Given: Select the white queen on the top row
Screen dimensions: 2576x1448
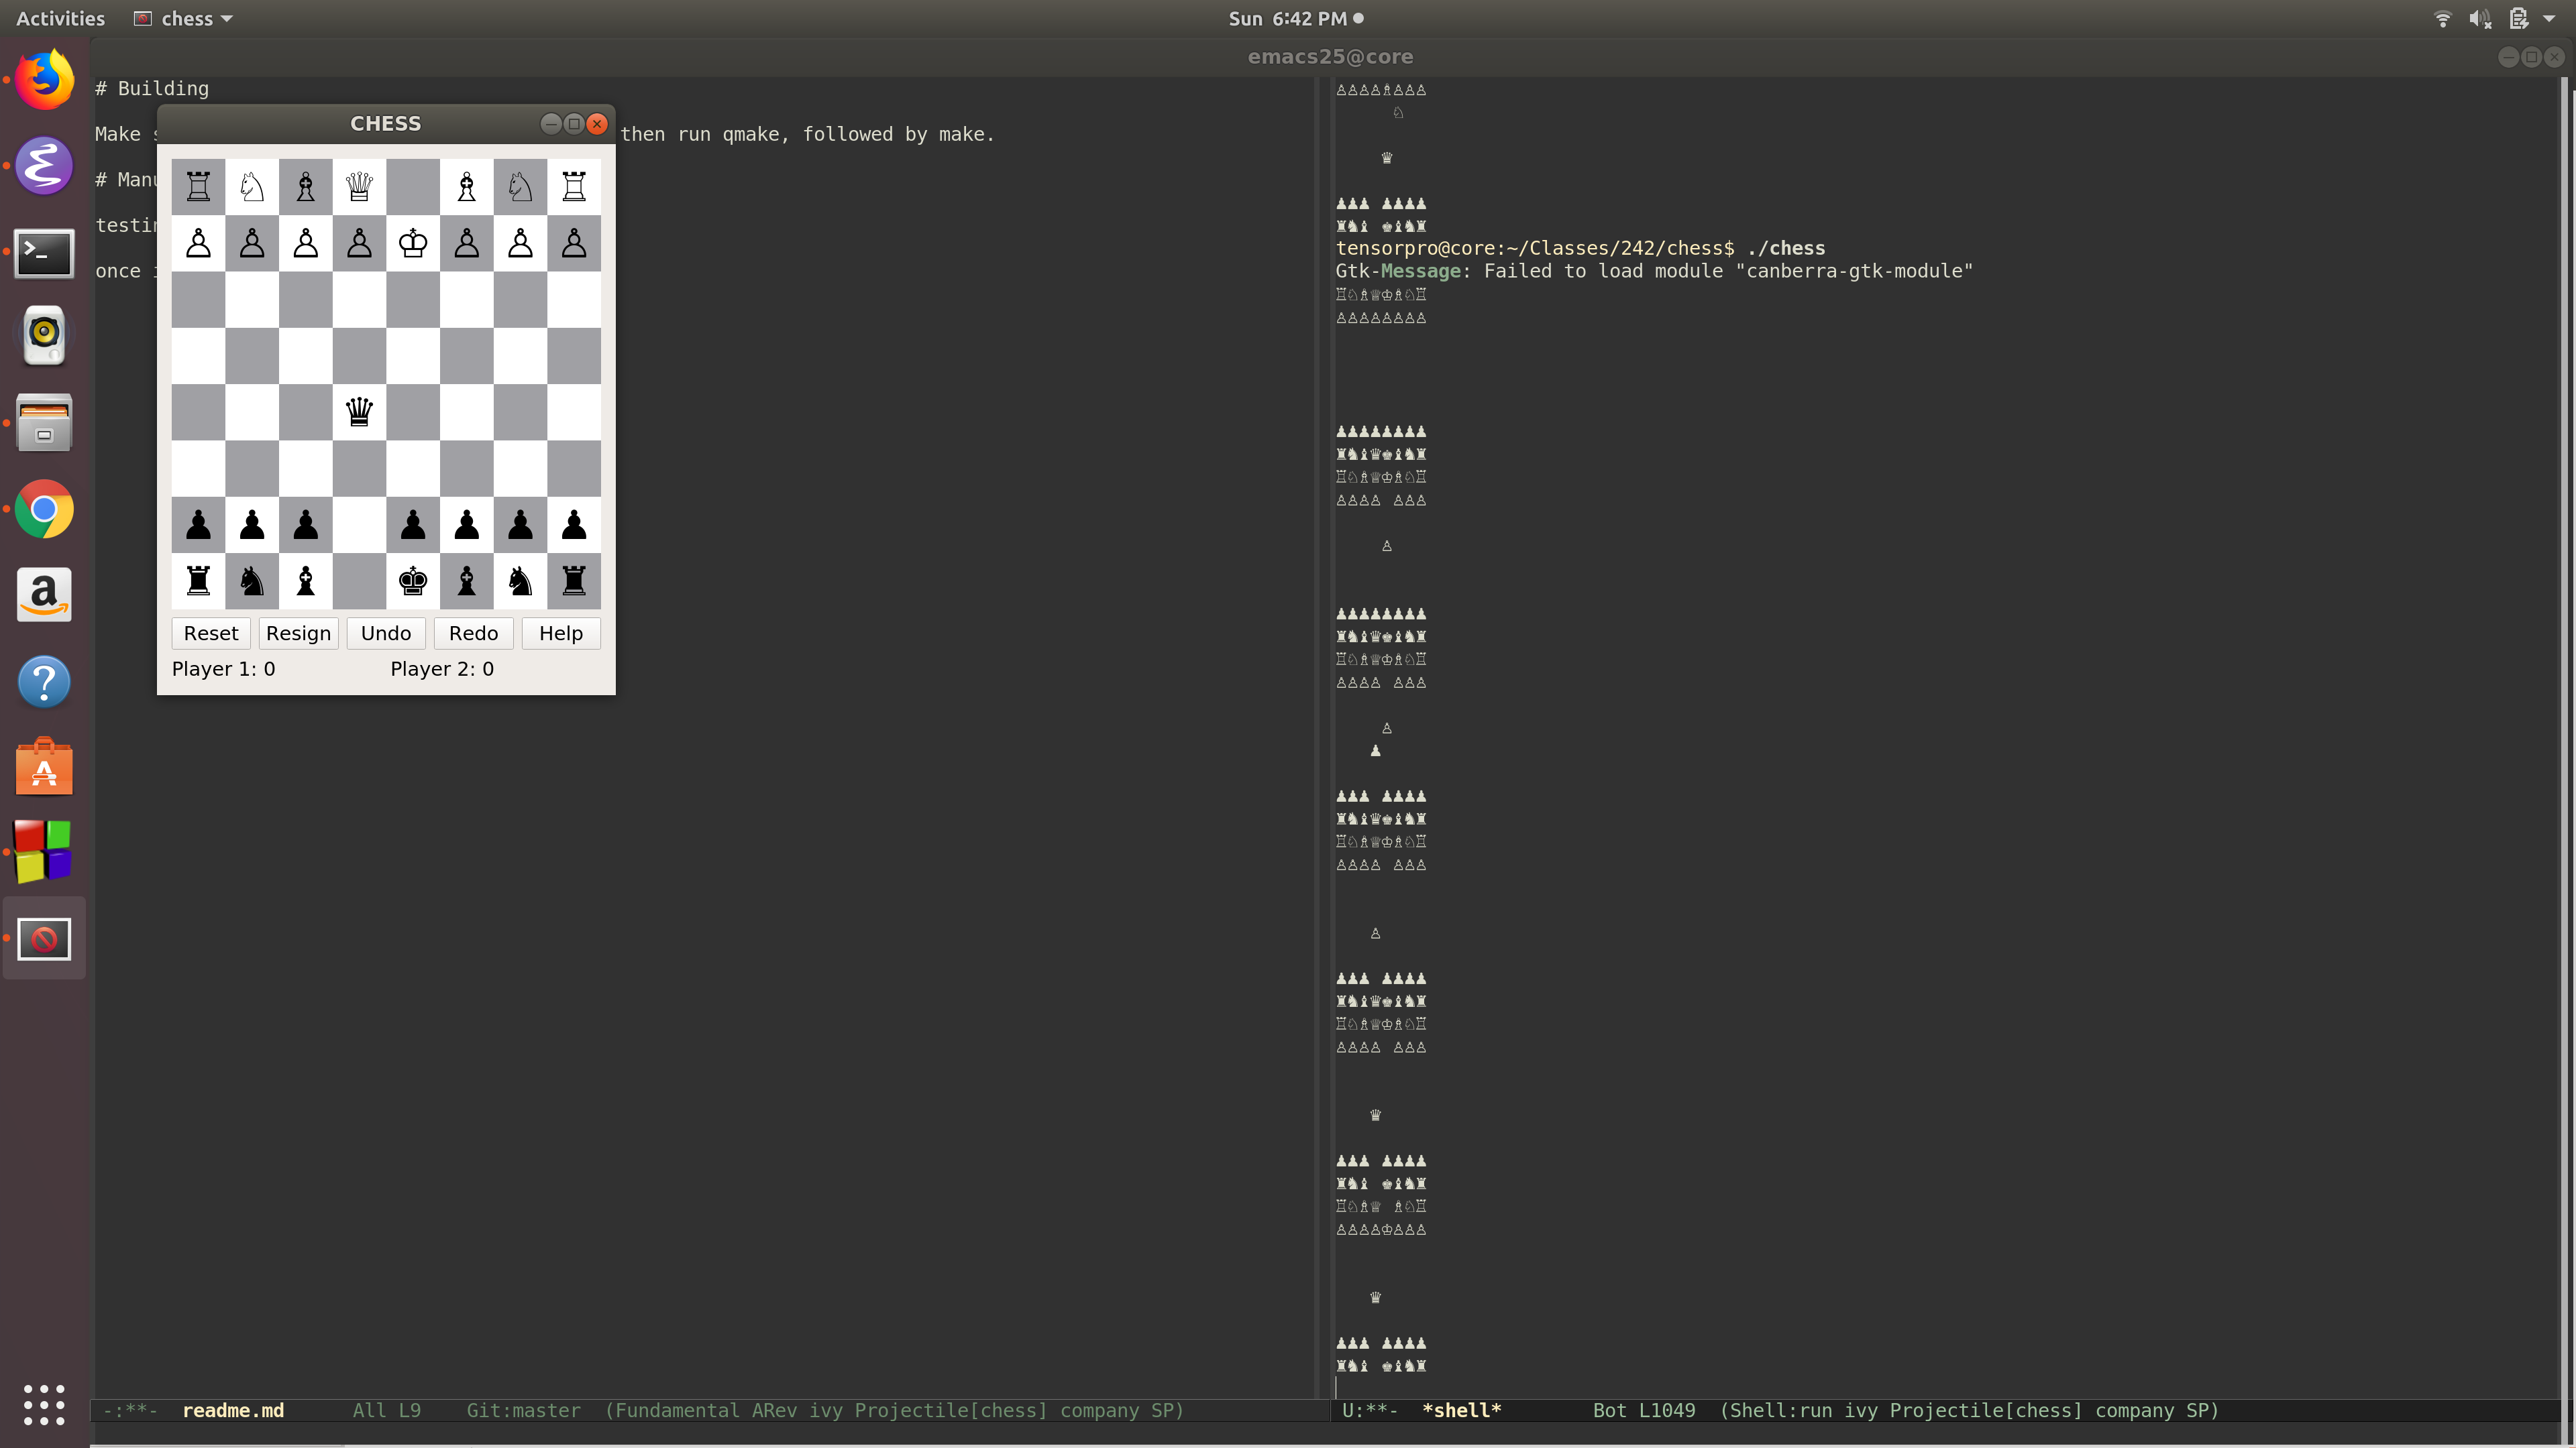Looking at the screenshot, I should [x=359, y=187].
